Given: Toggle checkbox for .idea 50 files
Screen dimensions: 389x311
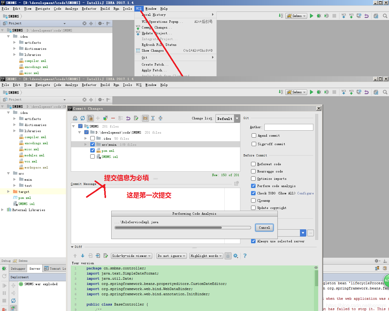Looking at the screenshot, I should [x=92, y=138].
